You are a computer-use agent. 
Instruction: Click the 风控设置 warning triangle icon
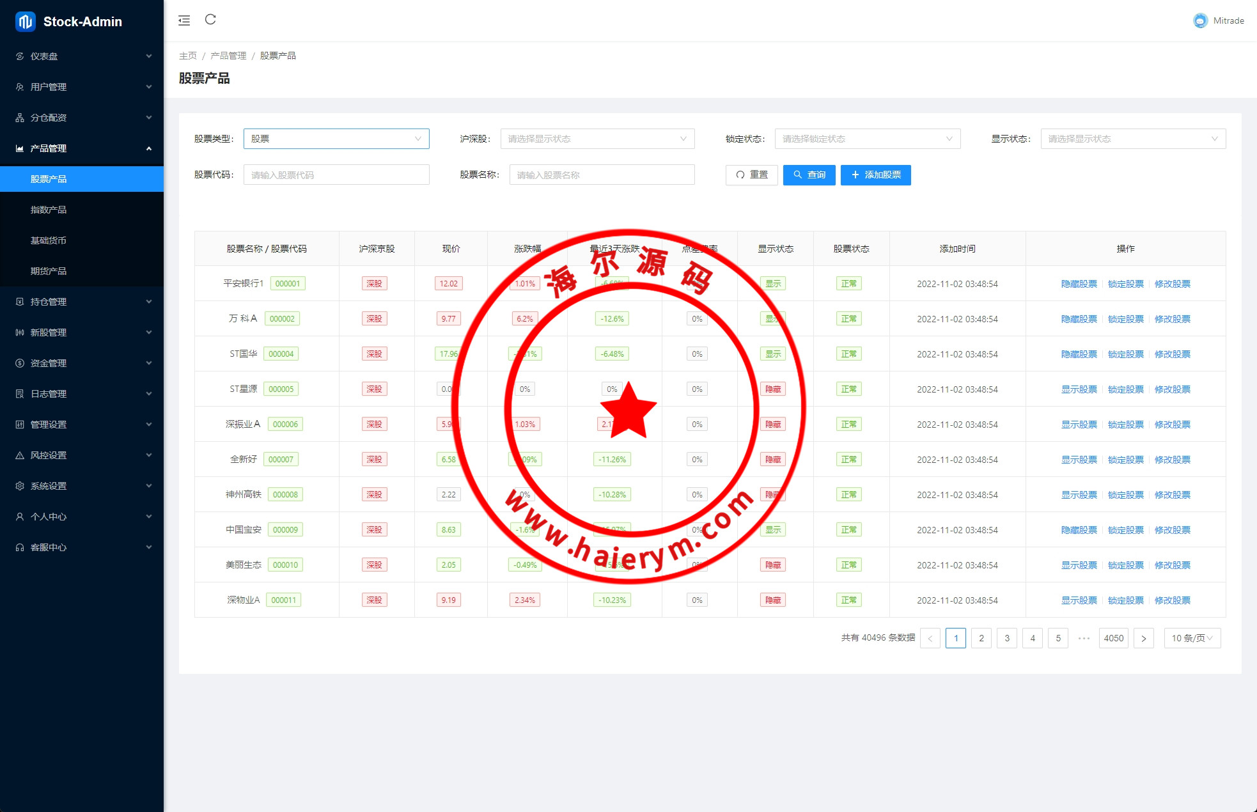pos(20,455)
